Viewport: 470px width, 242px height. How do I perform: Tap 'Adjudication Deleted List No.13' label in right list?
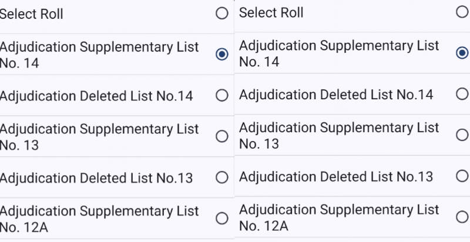pyautogui.click(x=336, y=176)
